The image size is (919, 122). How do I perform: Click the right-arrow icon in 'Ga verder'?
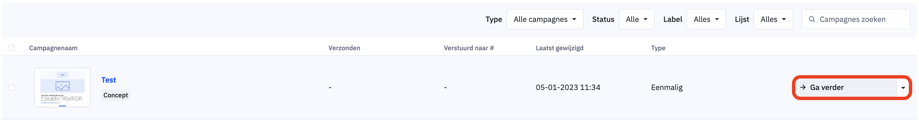[x=803, y=87]
